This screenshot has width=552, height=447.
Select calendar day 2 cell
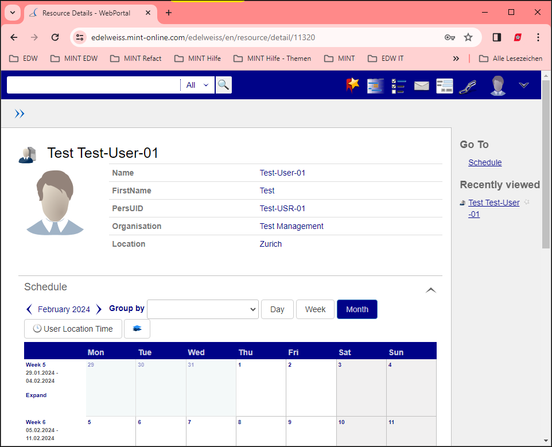tap(311, 387)
